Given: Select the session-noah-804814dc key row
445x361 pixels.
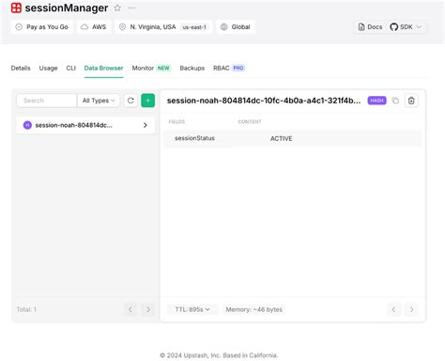Looking at the screenshot, I should [85, 125].
